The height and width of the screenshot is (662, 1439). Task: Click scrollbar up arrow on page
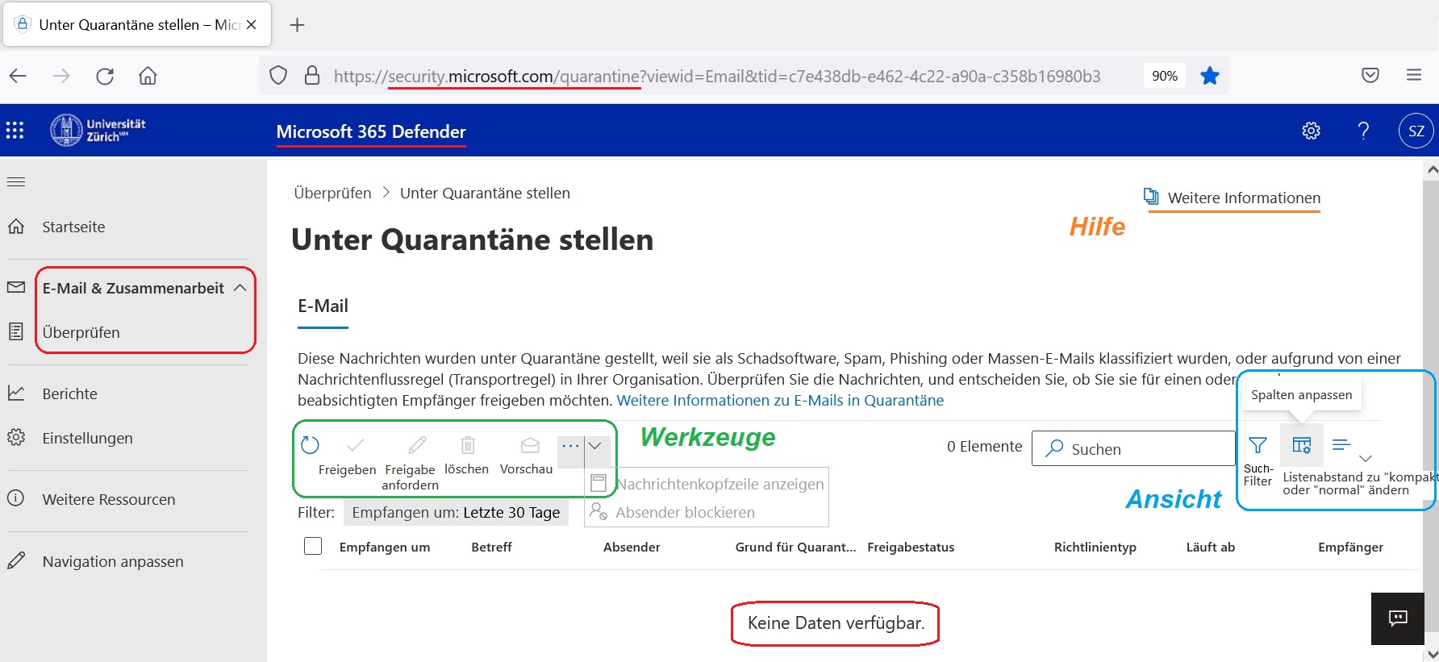click(x=1432, y=169)
